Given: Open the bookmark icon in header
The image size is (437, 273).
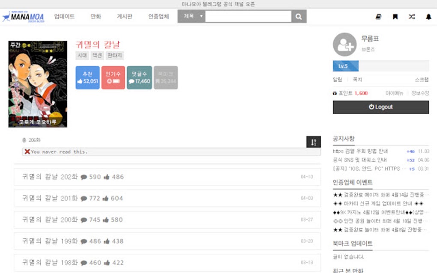Looking at the screenshot, I should pos(395,17).
